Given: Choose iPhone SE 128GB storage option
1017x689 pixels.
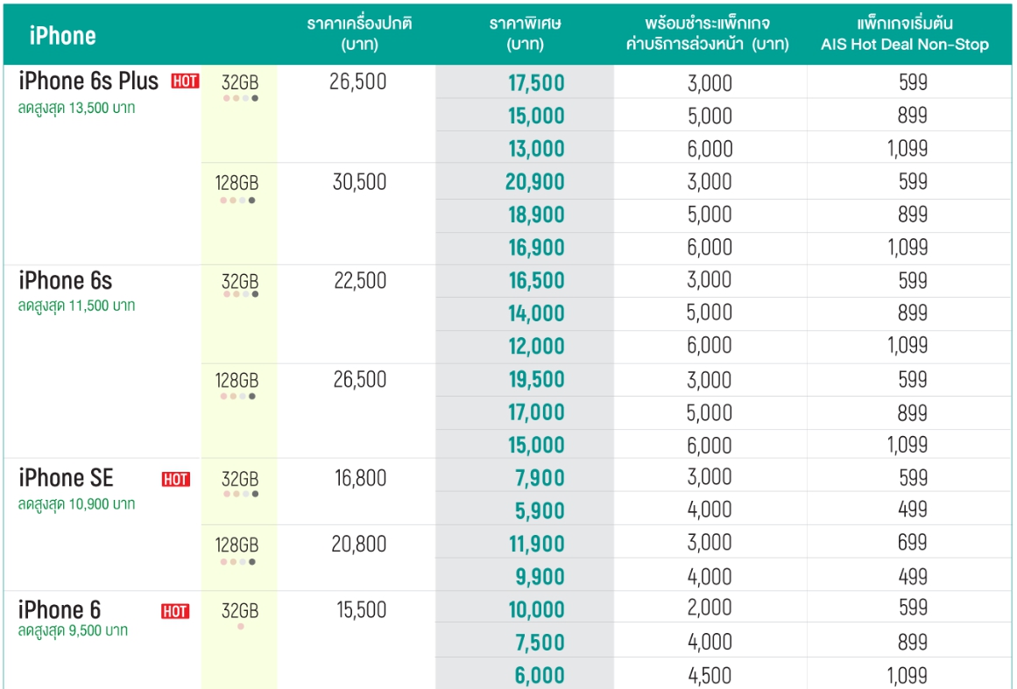Looking at the screenshot, I should (x=237, y=545).
